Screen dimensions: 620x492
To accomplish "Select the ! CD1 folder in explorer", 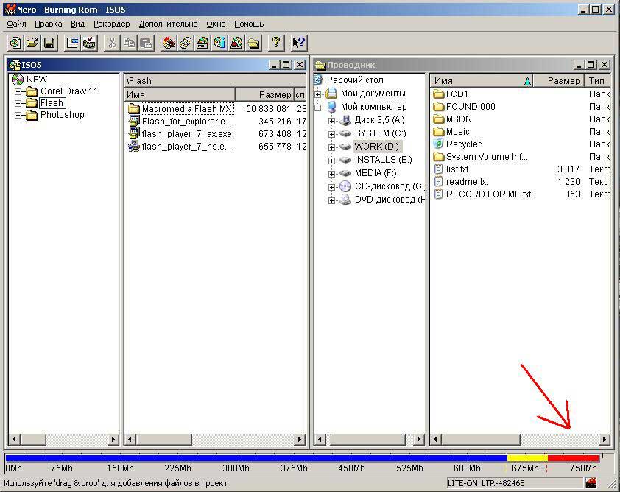I will pyautogui.click(x=451, y=94).
